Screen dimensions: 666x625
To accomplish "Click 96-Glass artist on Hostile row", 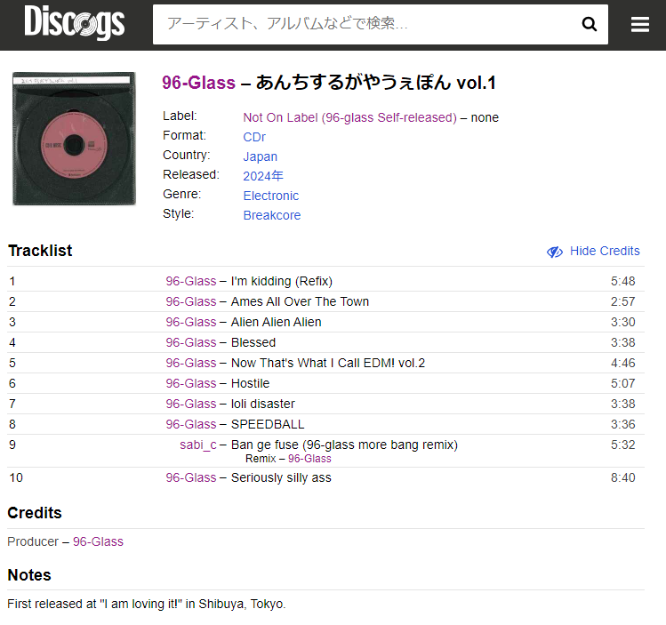I will coord(190,383).
